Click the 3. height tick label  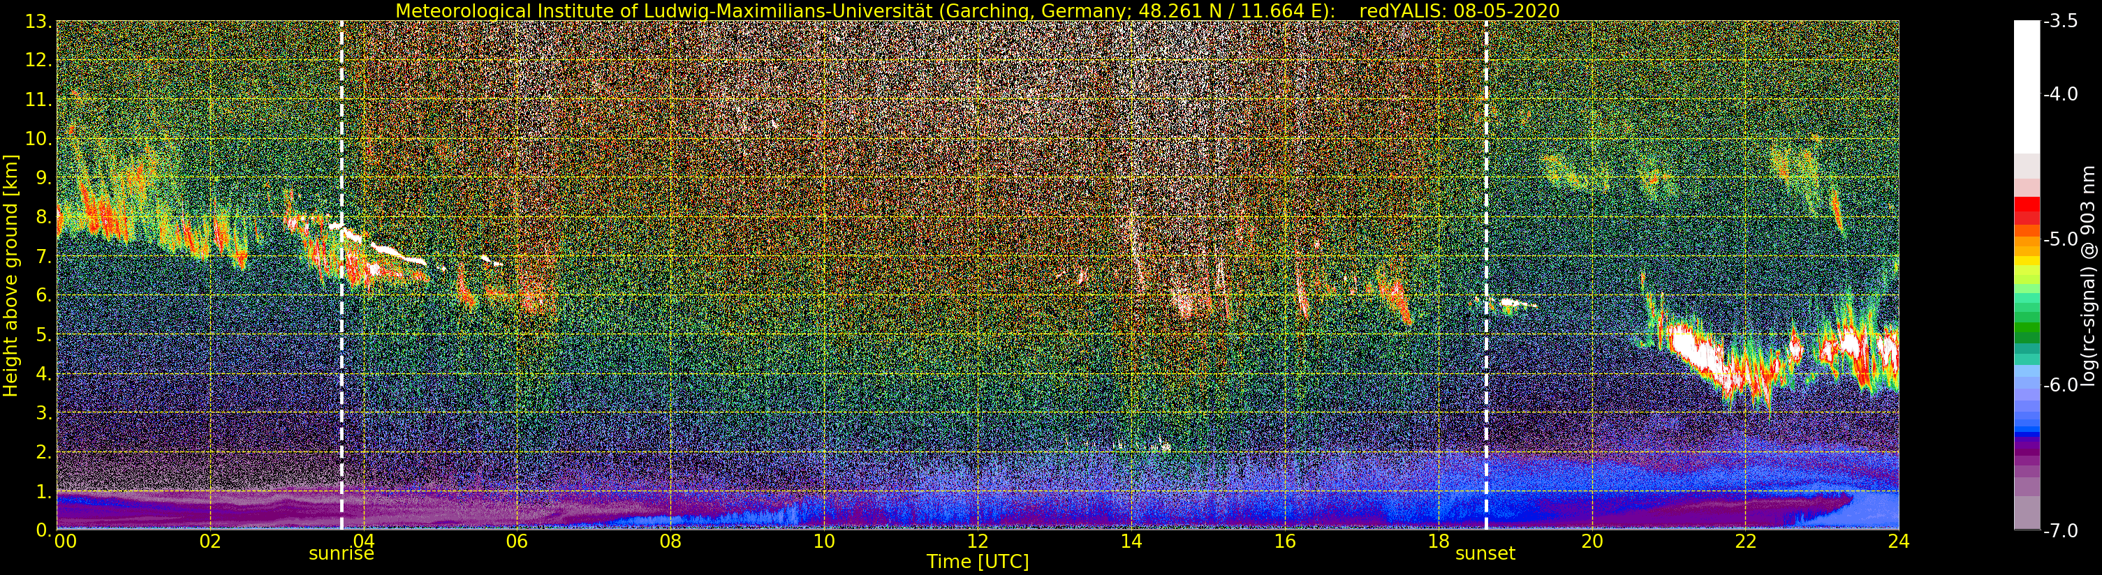pos(43,412)
